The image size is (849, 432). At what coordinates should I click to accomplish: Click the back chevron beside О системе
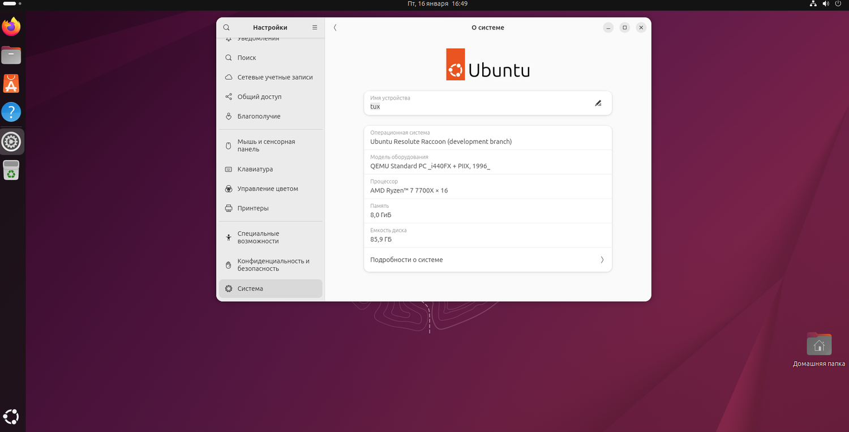335,27
